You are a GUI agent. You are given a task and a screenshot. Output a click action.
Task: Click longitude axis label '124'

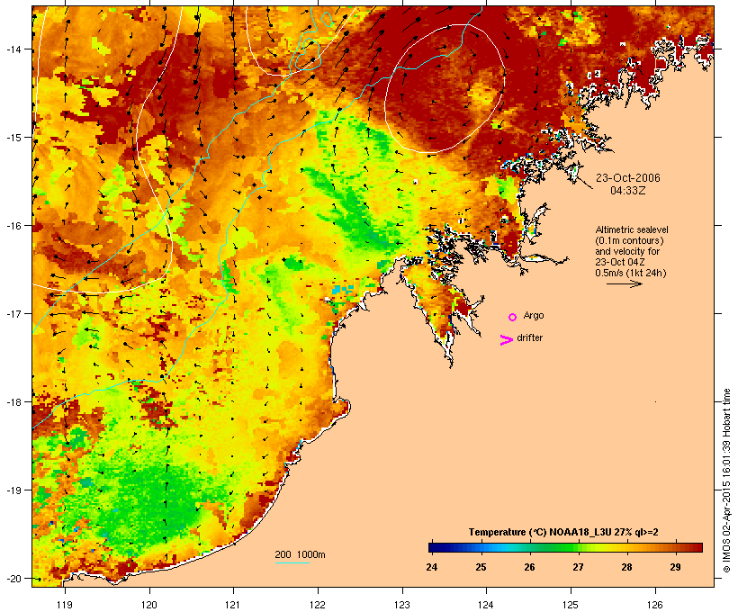click(487, 605)
